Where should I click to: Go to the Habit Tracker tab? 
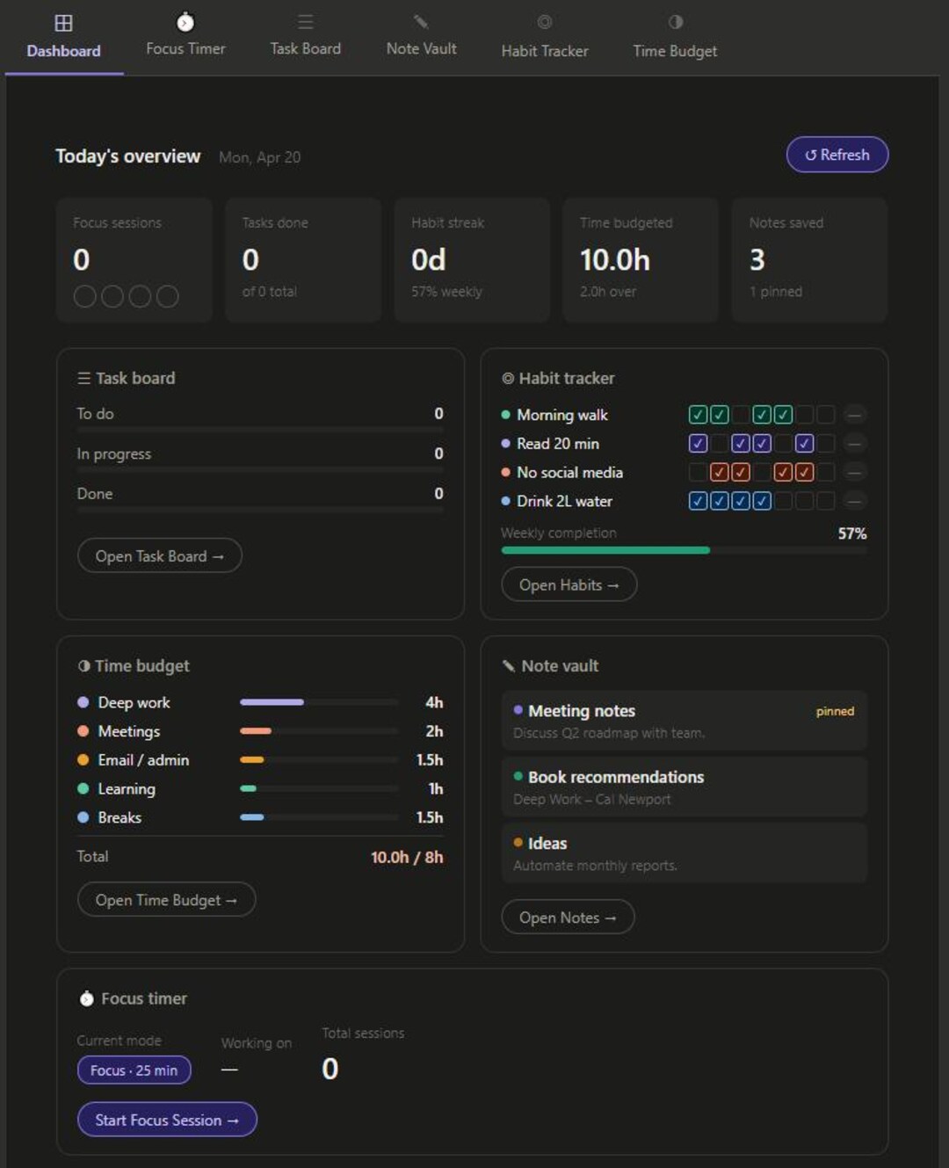545,38
